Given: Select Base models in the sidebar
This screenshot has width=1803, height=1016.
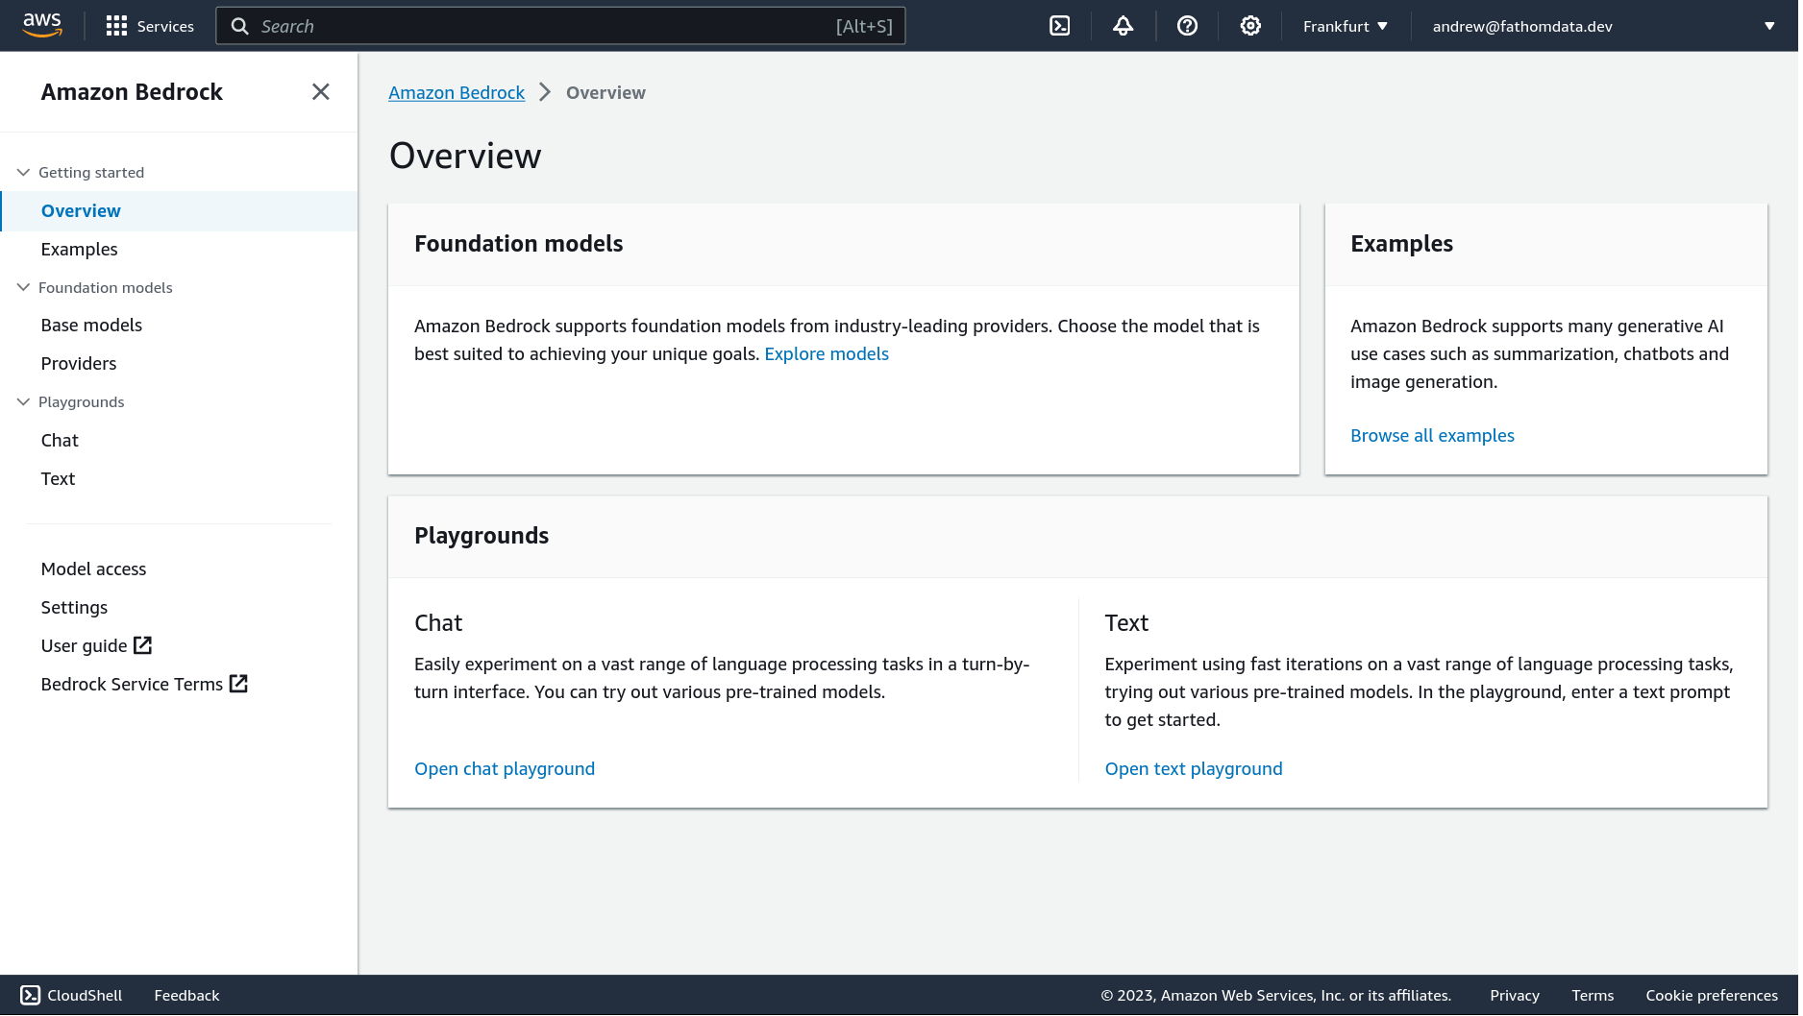Looking at the screenshot, I should [91, 325].
